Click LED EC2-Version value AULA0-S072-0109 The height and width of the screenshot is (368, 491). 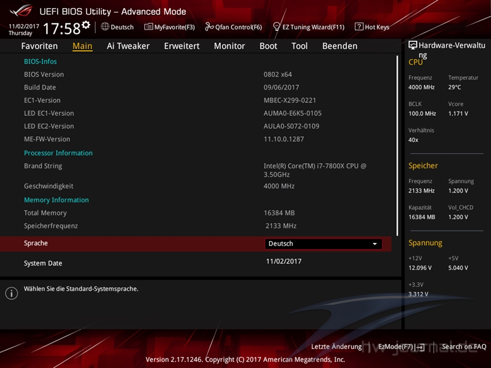tap(291, 126)
